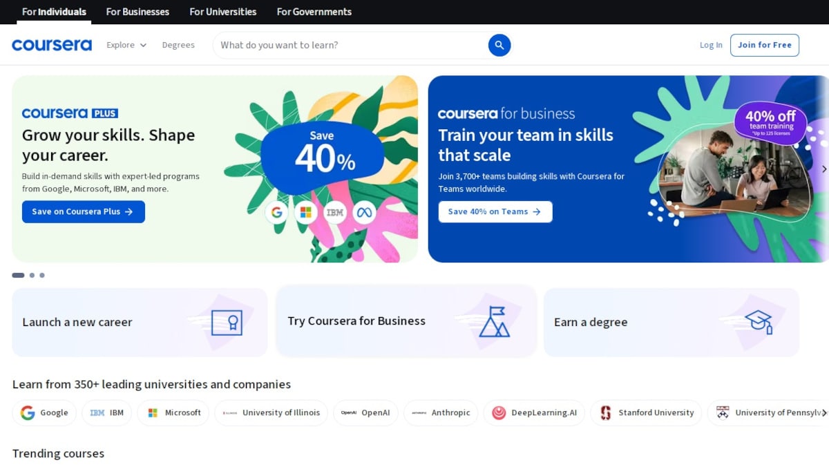Open the Anthropic partner chip
Image resolution: width=829 pixels, height=467 pixels.
point(441,412)
